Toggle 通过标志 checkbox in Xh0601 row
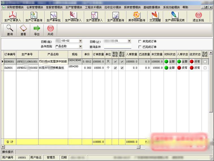This screenshot has width=214, height=161. tap(122, 68)
